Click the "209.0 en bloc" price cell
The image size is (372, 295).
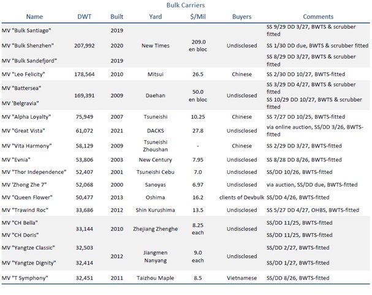click(x=197, y=44)
